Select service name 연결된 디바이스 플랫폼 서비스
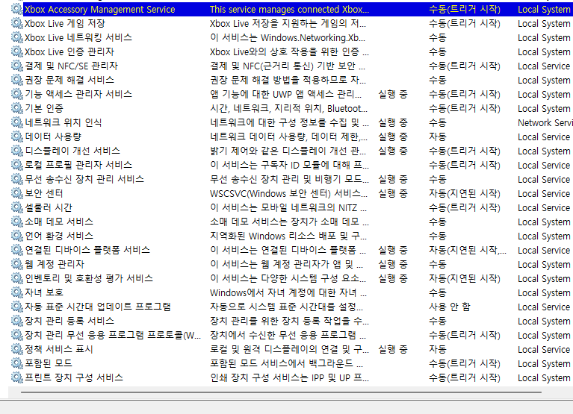The image size is (573, 414). point(87,250)
